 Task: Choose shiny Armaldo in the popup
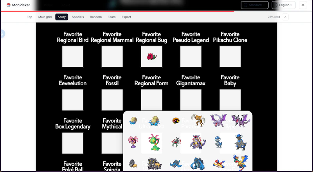[x=198, y=142]
